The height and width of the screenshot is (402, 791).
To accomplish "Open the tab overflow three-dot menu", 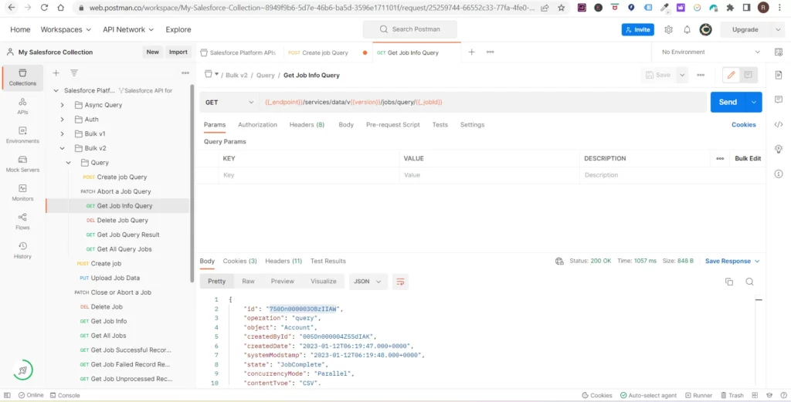I will [490, 52].
